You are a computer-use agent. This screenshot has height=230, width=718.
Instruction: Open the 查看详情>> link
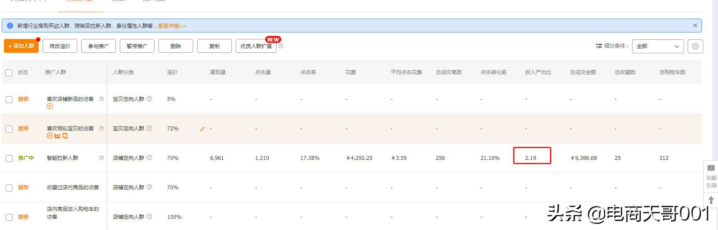172,26
